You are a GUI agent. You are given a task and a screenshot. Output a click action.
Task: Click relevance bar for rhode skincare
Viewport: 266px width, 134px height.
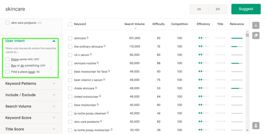tap(237, 88)
